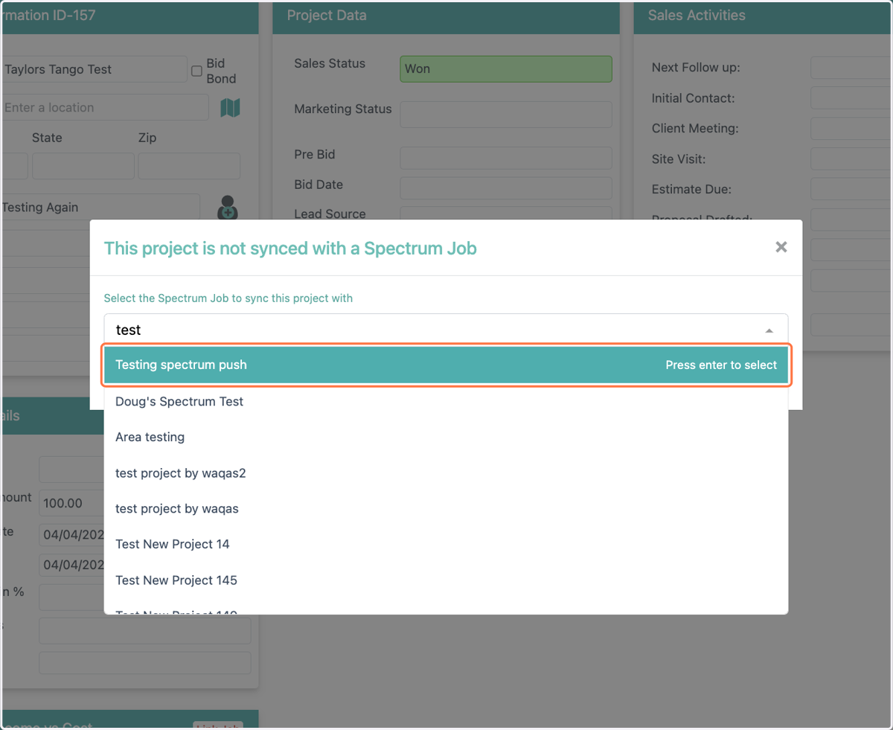Click the add contact person icon

coord(228,208)
